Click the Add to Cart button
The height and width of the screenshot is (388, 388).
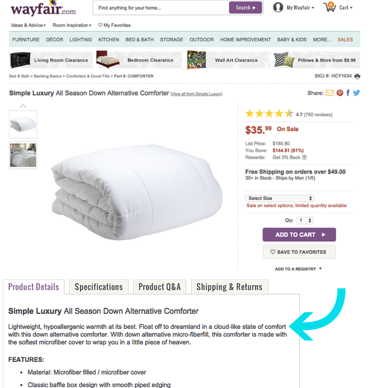point(299,235)
